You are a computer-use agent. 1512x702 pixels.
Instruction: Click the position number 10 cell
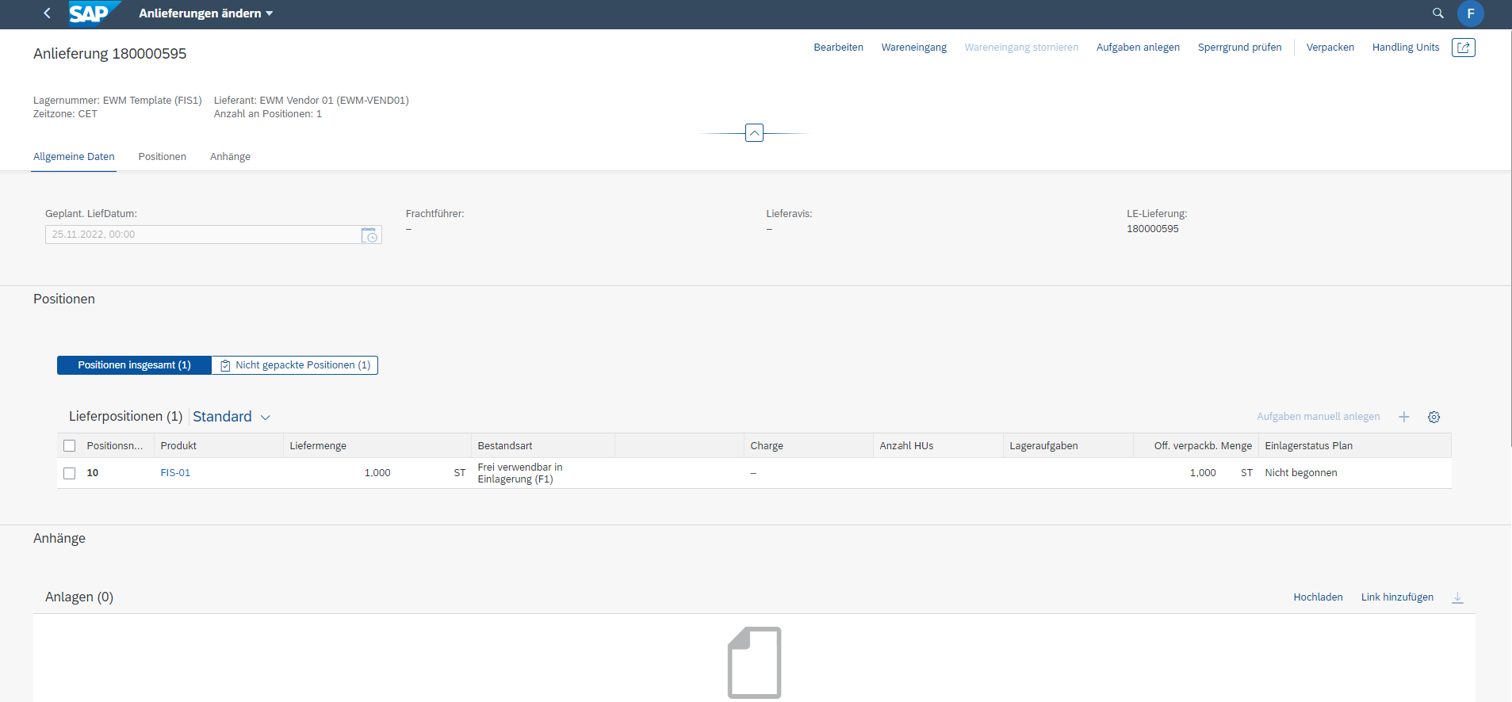[93, 473]
